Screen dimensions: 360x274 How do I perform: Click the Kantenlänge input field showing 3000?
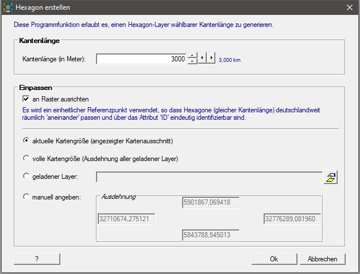click(x=141, y=59)
